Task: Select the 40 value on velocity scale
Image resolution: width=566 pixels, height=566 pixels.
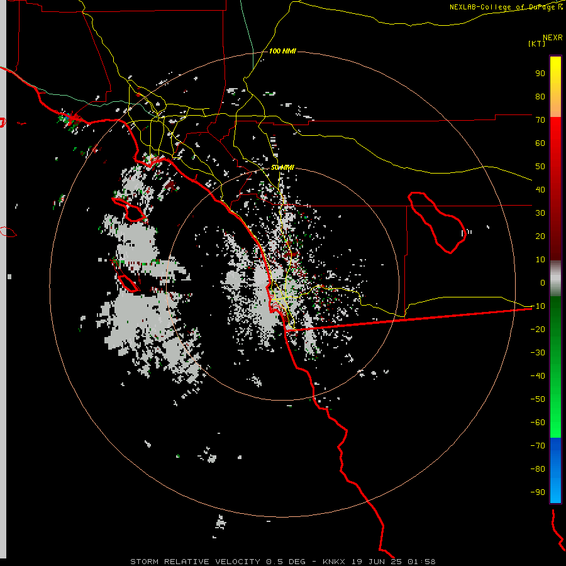Action: [x=540, y=189]
